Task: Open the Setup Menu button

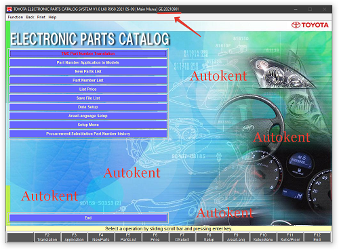Action: pos(88,125)
